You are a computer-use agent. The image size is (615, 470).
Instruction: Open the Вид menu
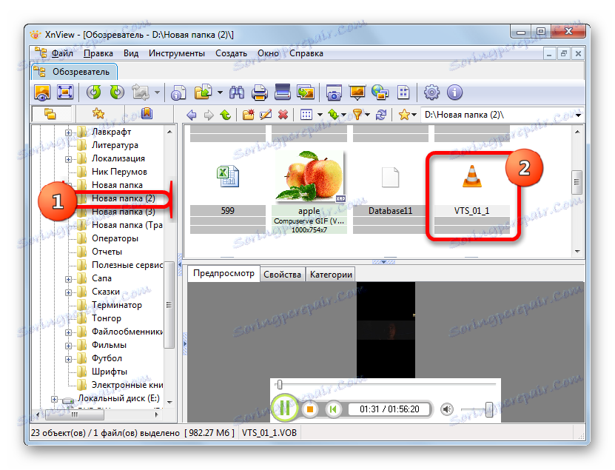pyautogui.click(x=130, y=53)
